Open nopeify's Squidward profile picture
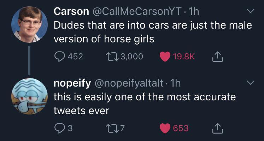Viewport: 264px width, 141px height. [x=29, y=96]
